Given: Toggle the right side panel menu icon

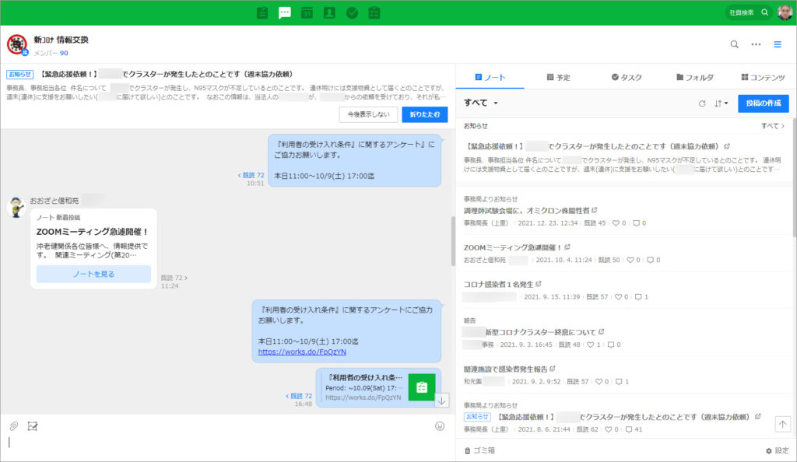Looking at the screenshot, I should tap(777, 44).
